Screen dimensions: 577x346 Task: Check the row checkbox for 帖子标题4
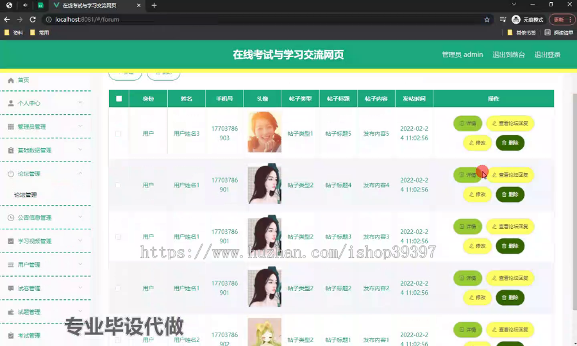pyautogui.click(x=118, y=185)
